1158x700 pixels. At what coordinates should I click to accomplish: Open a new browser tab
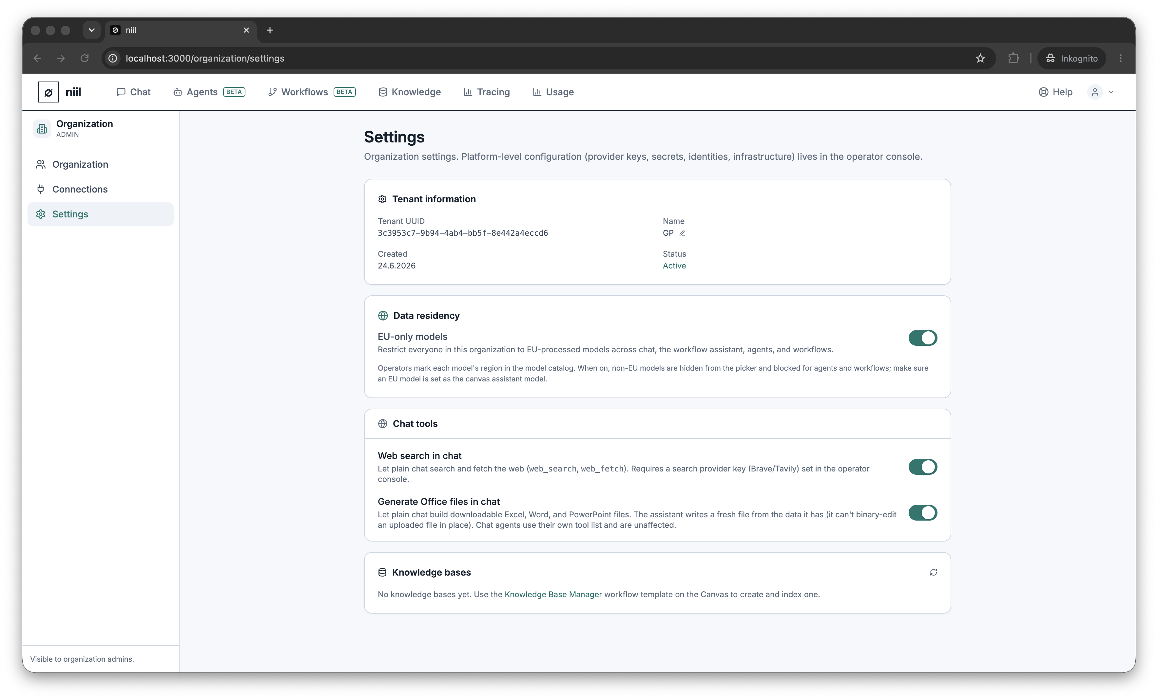(x=270, y=30)
